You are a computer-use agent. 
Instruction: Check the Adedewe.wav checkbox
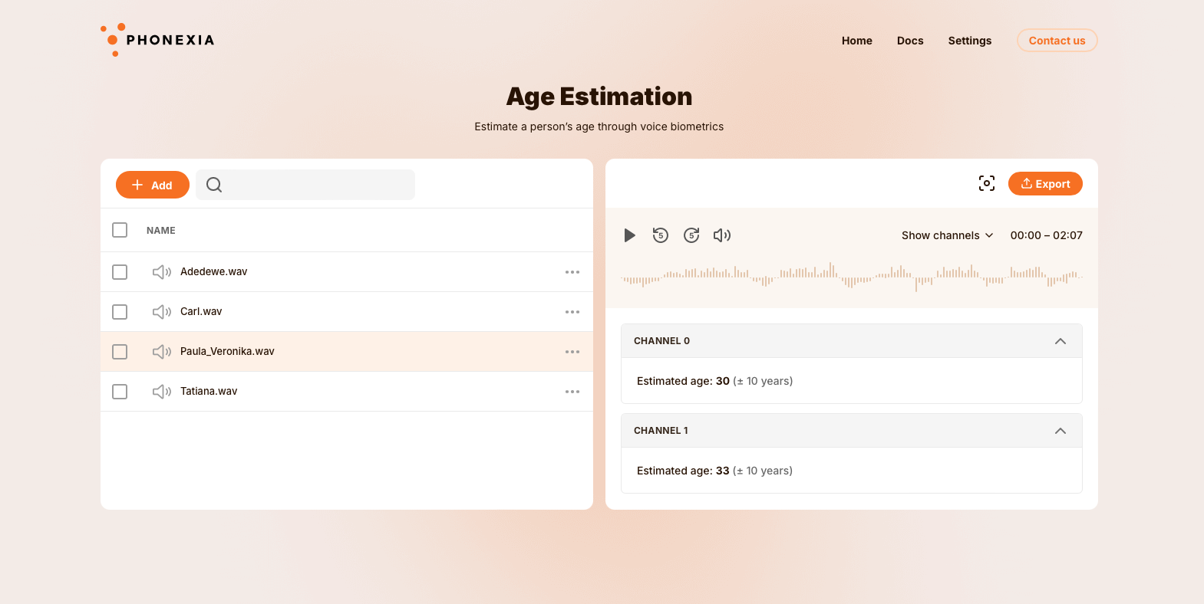click(x=120, y=272)
